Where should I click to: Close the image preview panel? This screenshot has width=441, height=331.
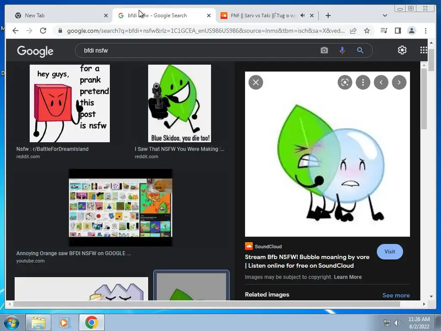click(256, 82)
